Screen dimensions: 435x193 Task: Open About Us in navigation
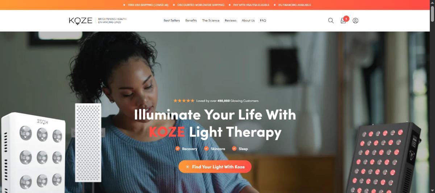pos(248,21)
